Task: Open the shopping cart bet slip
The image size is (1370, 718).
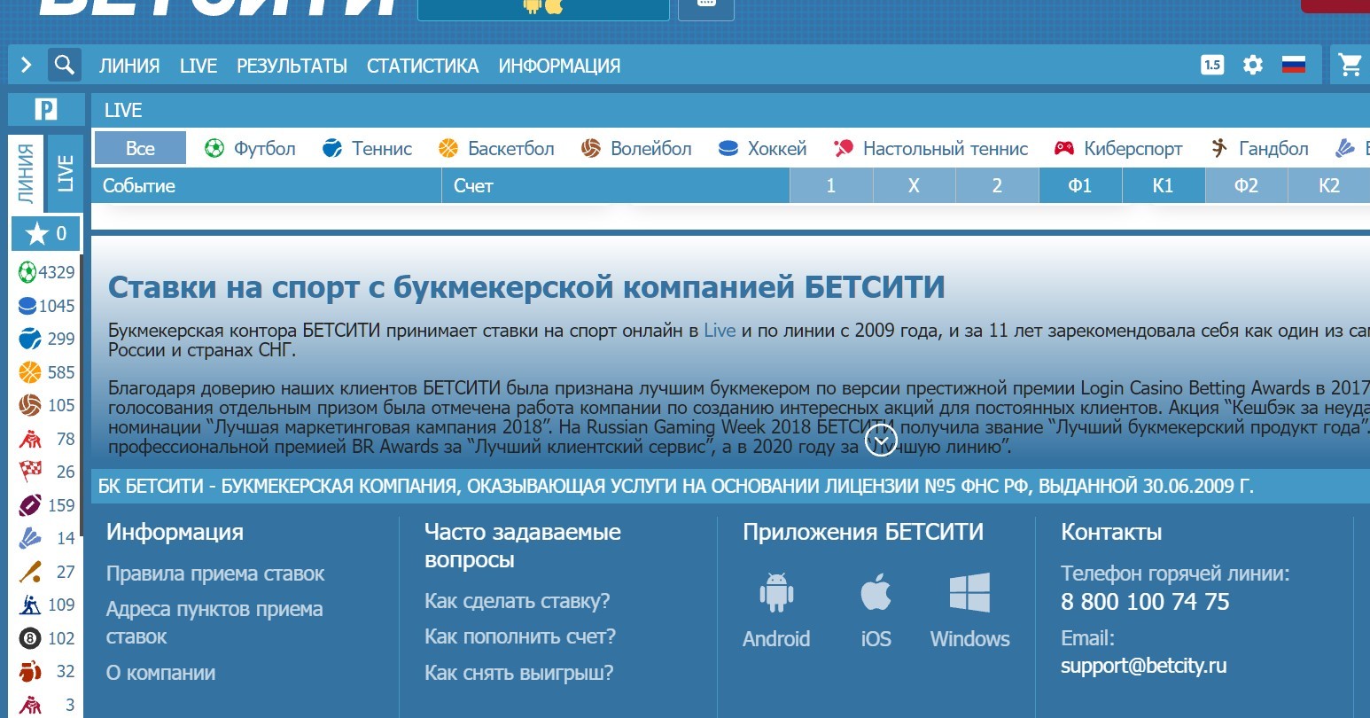Action: (x=1351, y=65)
